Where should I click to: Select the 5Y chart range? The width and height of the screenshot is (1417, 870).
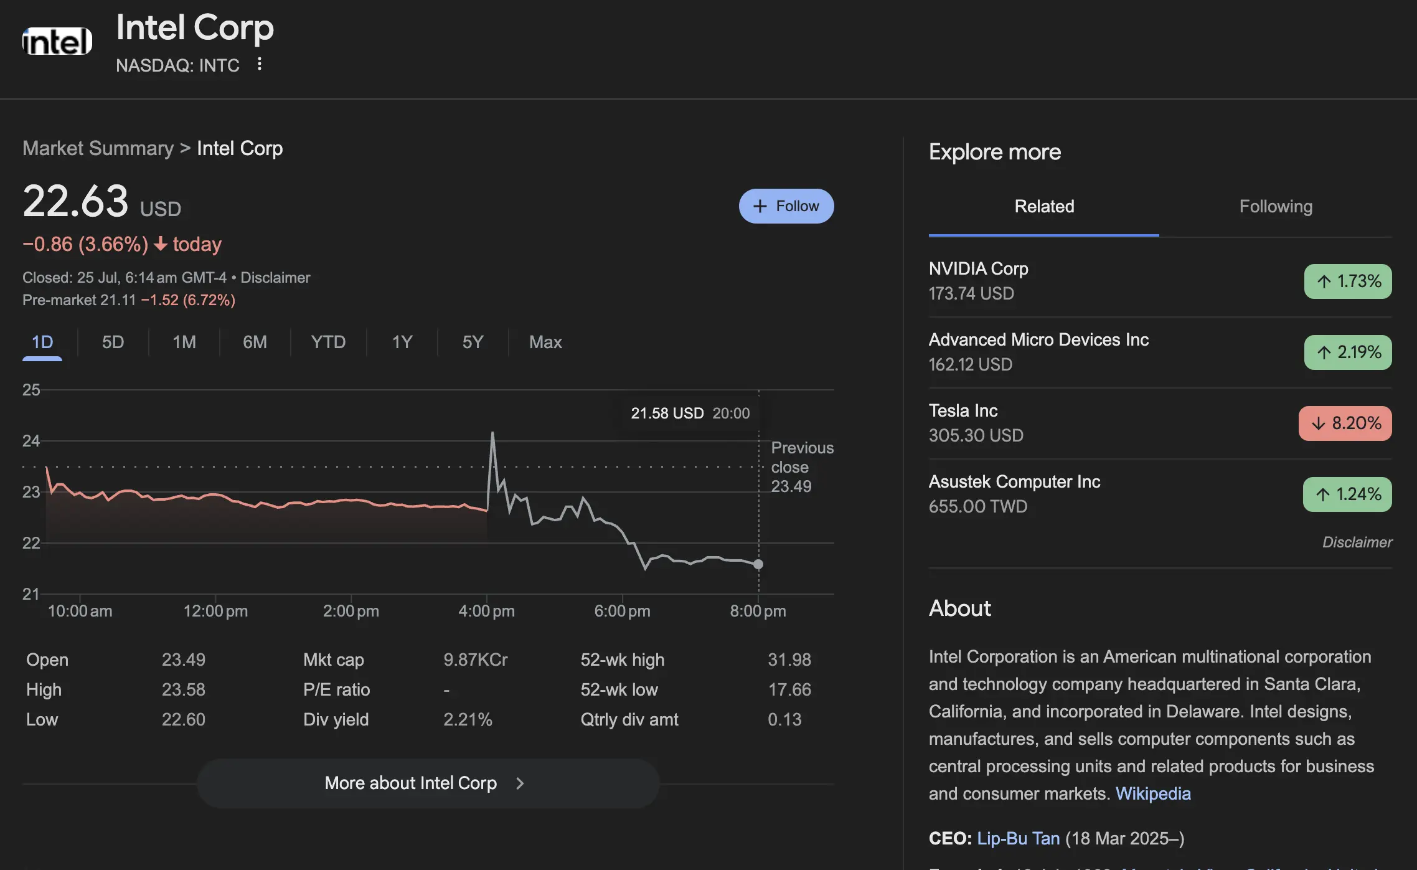pyautogui.click(x=473, y=342)
